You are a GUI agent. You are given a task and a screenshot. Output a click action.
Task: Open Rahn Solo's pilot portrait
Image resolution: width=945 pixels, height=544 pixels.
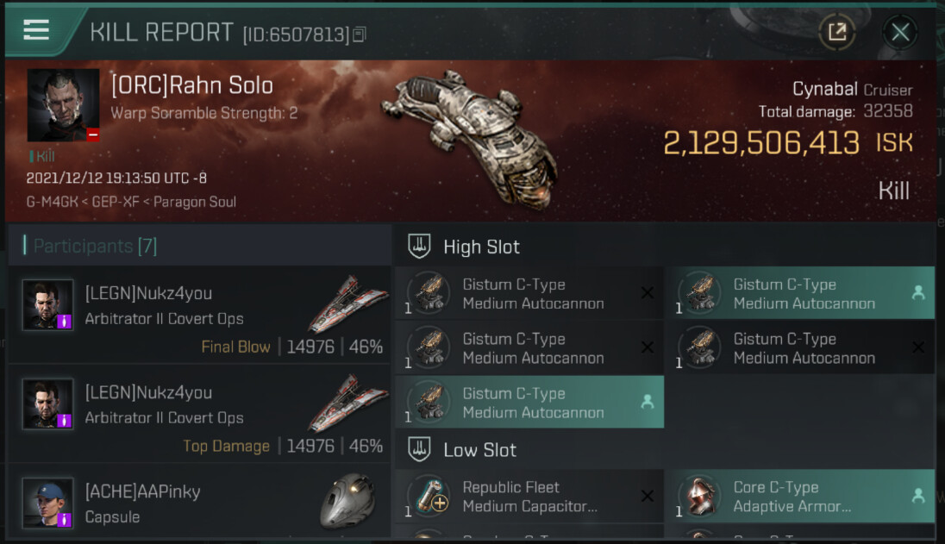coord(63,105)
